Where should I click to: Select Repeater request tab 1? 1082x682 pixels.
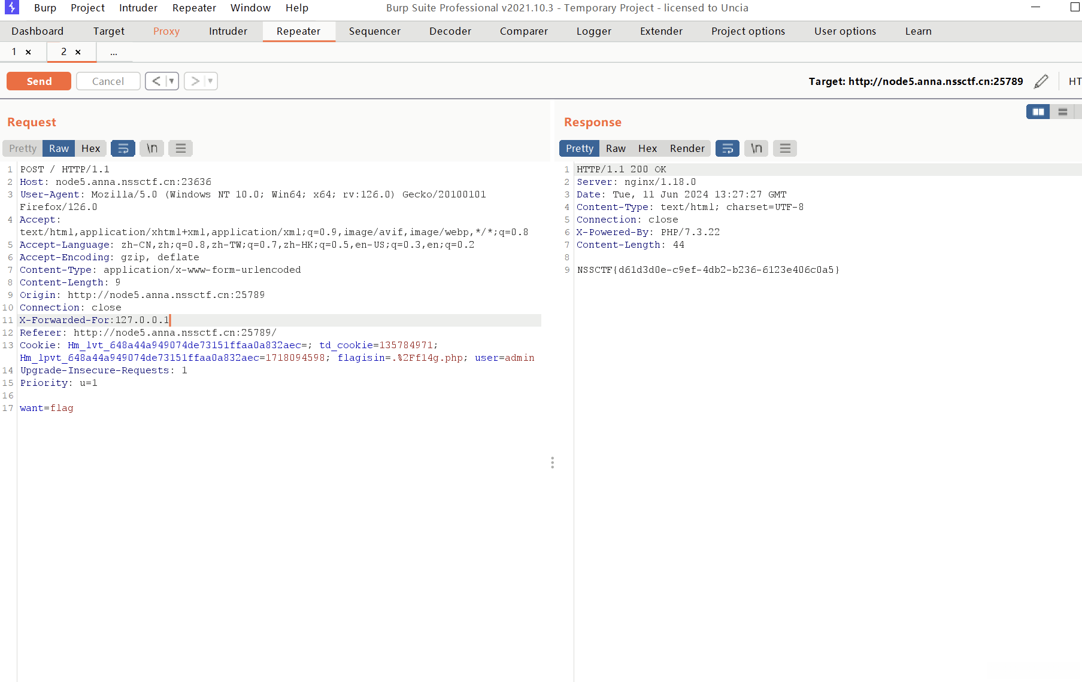14,52
